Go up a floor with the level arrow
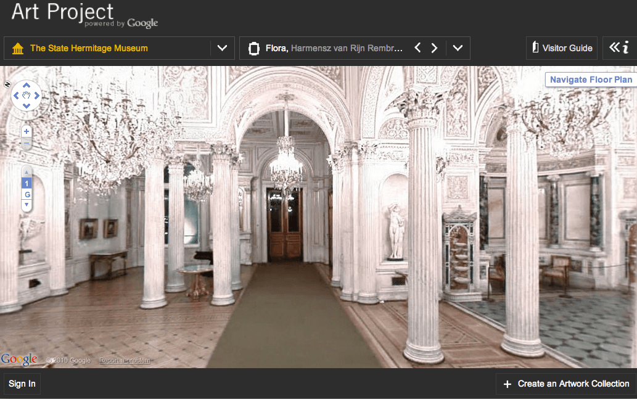 [x=27, y=172]
